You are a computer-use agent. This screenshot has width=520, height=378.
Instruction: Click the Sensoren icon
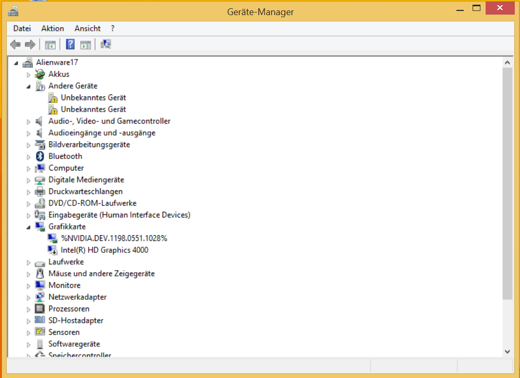click(x=40, y=332)
